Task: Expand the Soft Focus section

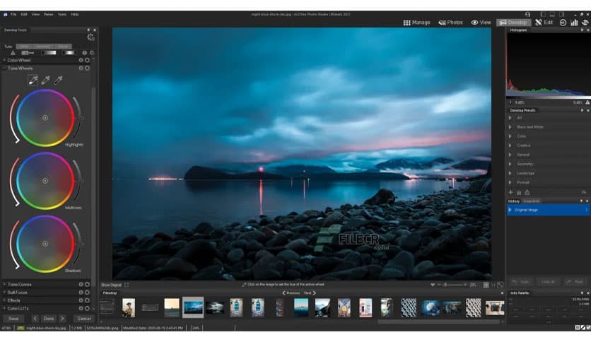Action: [x=4, y=293]
